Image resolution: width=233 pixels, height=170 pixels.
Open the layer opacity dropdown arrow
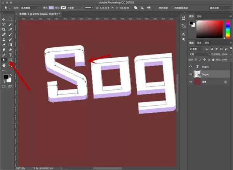231,55
